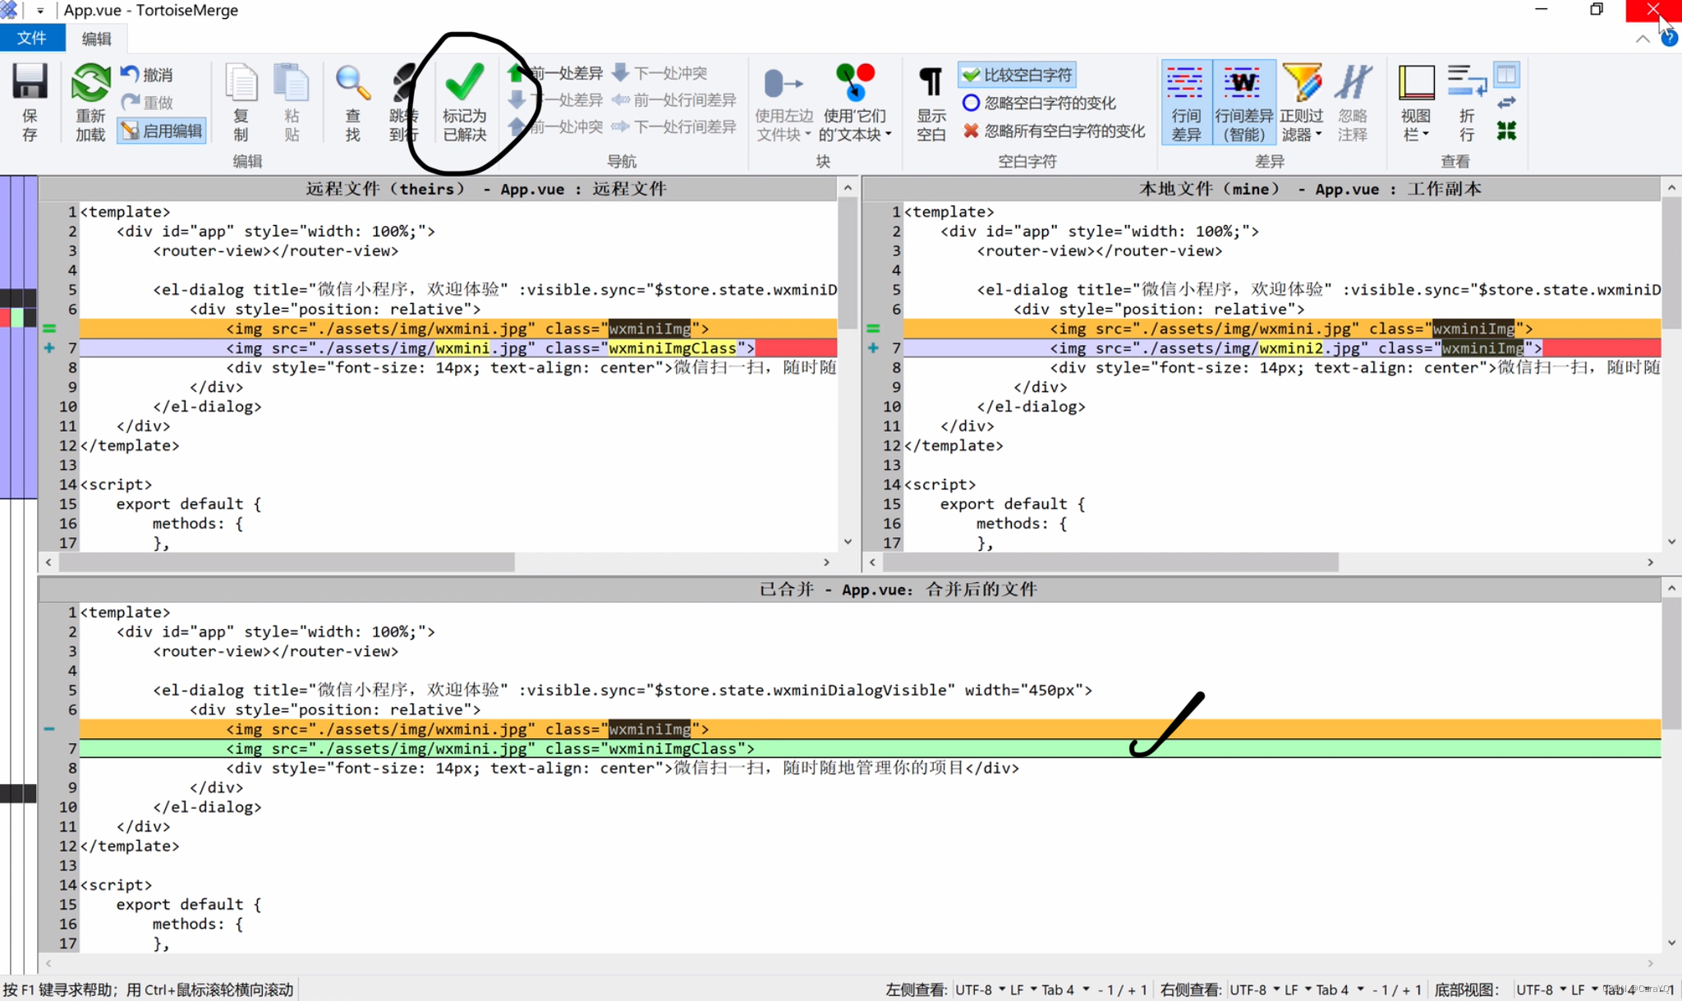Undo the last edit with 撤消

coord(148,75)
